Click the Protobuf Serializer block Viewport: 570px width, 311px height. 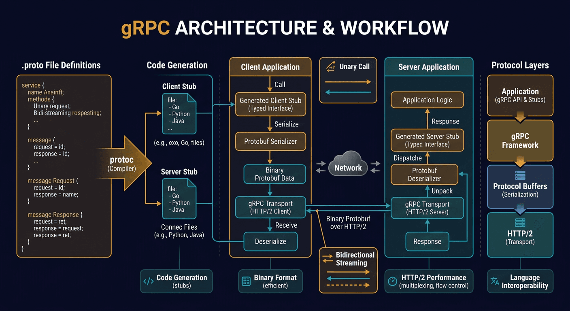[270, 141]
